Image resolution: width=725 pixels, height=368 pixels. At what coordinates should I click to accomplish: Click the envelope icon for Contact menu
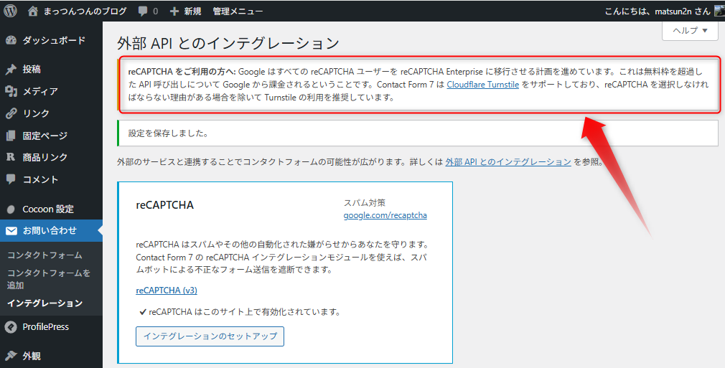[x=11, y=231]
